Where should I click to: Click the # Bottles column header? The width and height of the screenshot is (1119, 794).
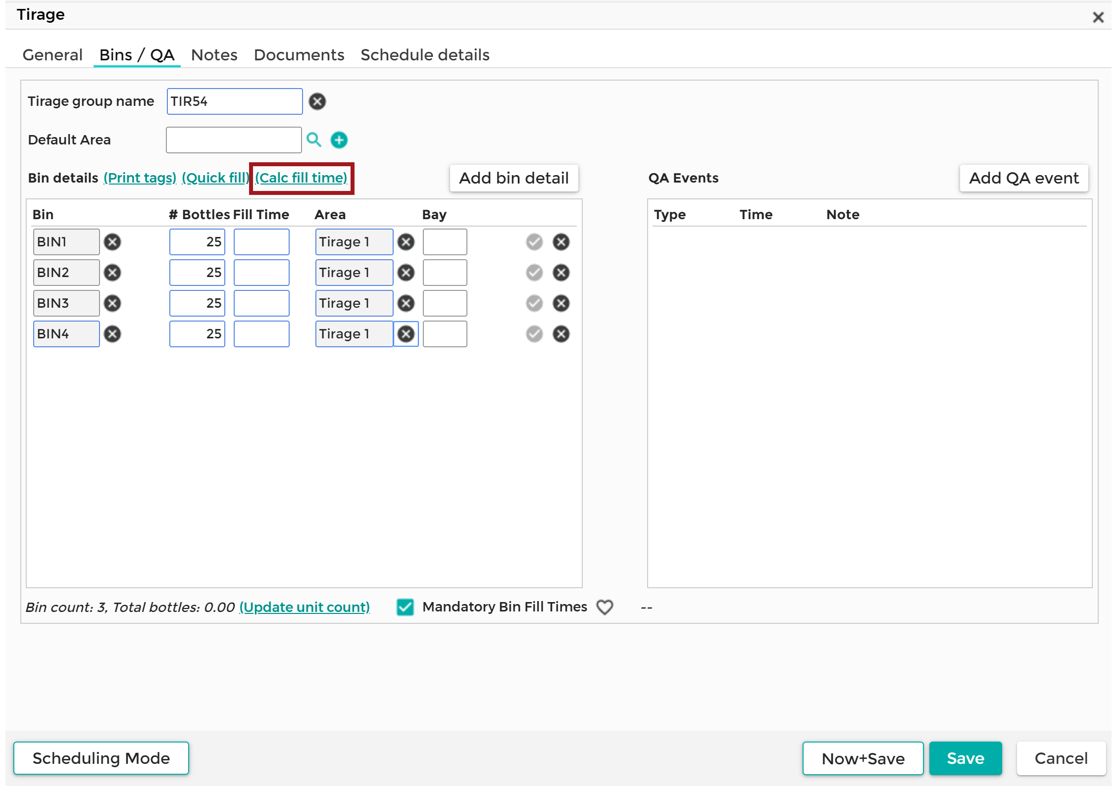click(199, 215)
